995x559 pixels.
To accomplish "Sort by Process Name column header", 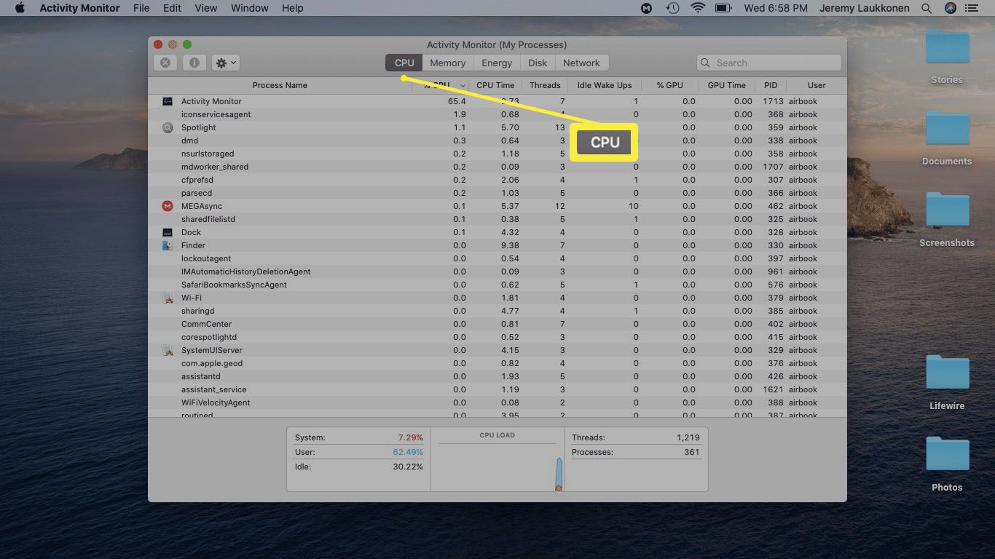I will click(x=280, y=85).
